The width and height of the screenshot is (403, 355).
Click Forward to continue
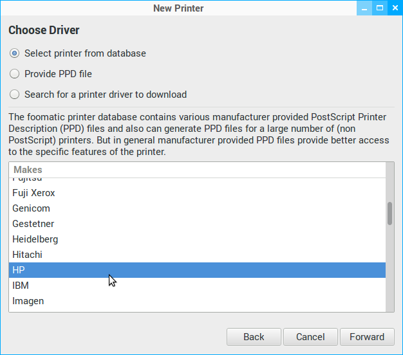[x=367, y=337]
